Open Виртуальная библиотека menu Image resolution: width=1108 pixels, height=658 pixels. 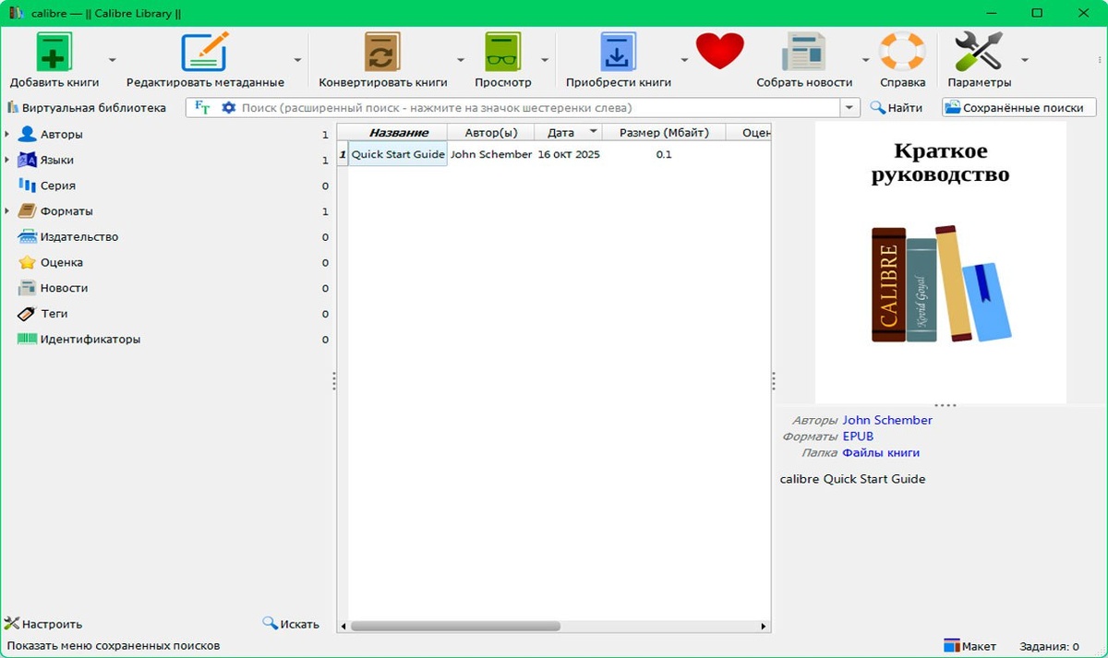click(x=87, y=108)
